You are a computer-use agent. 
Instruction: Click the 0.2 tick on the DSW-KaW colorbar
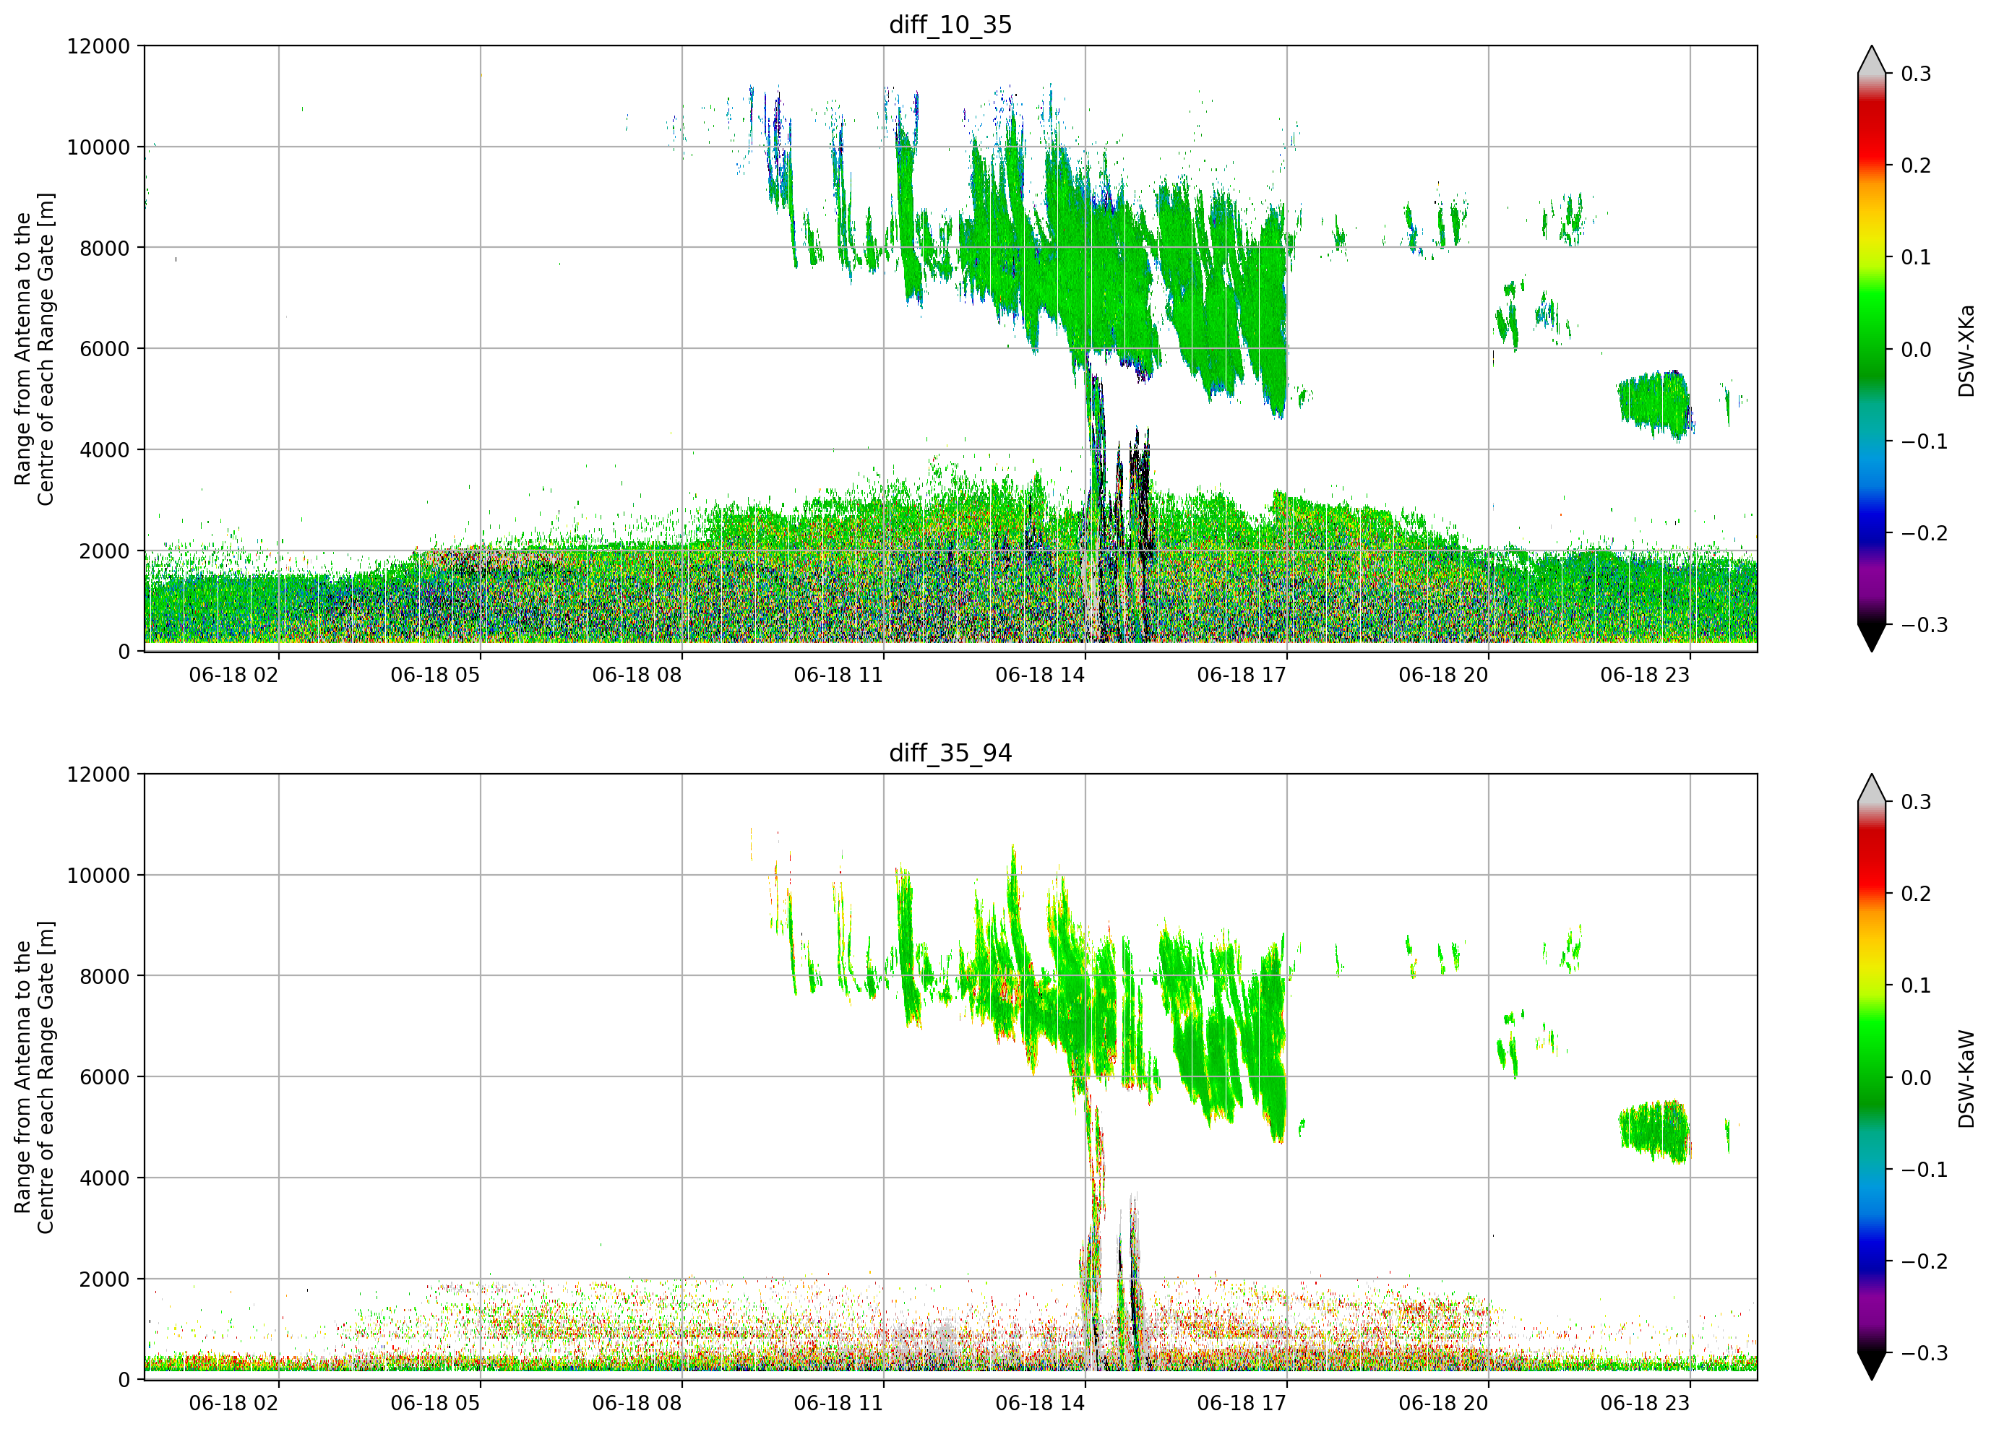1917,894
